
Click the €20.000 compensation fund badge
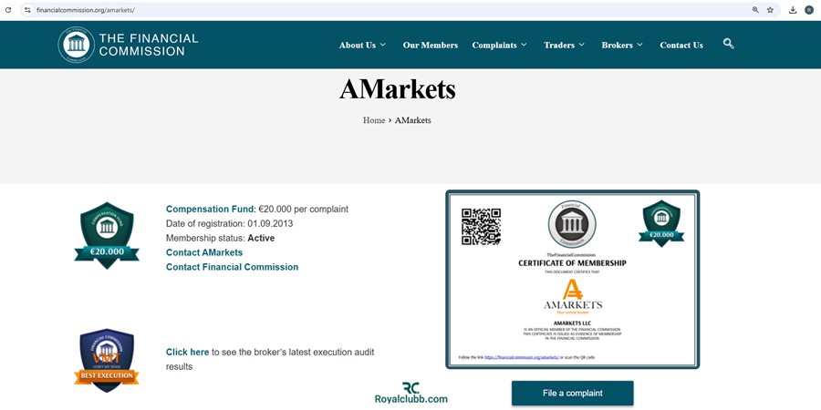click(107, 235)
